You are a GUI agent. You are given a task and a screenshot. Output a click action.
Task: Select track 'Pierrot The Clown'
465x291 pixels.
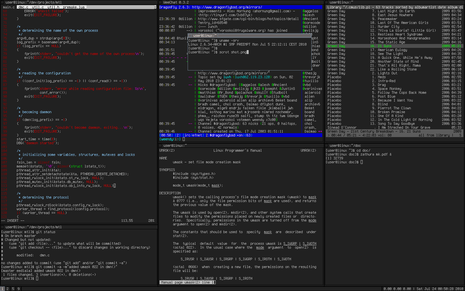pos(394,108)
